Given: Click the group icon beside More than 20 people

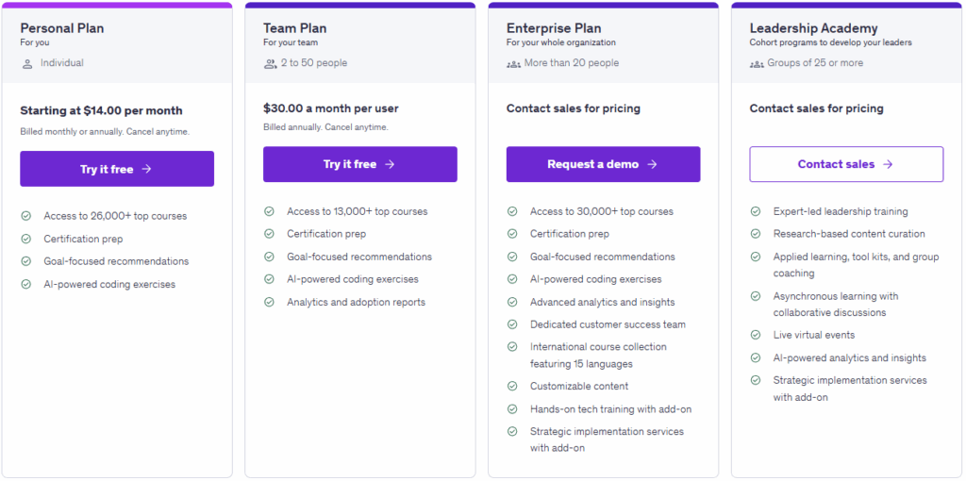Looking at the screenshot, I should tap(513, 63).
